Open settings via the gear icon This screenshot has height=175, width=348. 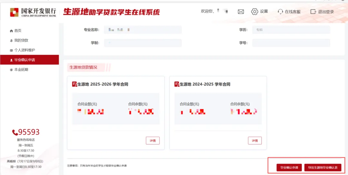[x=255, y=12]
